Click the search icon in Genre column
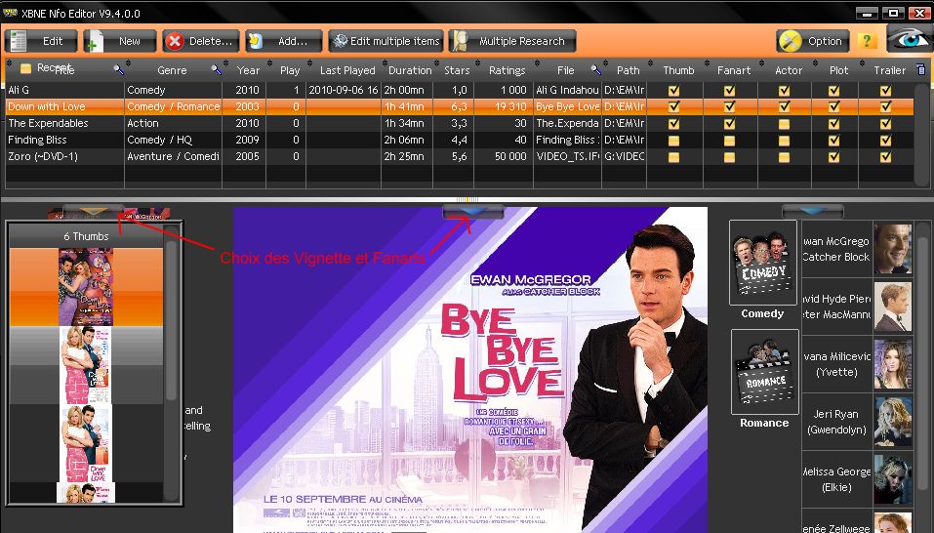Screen dimensions: 934x533 pos(217,69)
